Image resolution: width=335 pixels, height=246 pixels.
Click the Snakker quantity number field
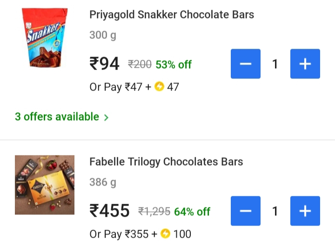click(x=275, y=64)
